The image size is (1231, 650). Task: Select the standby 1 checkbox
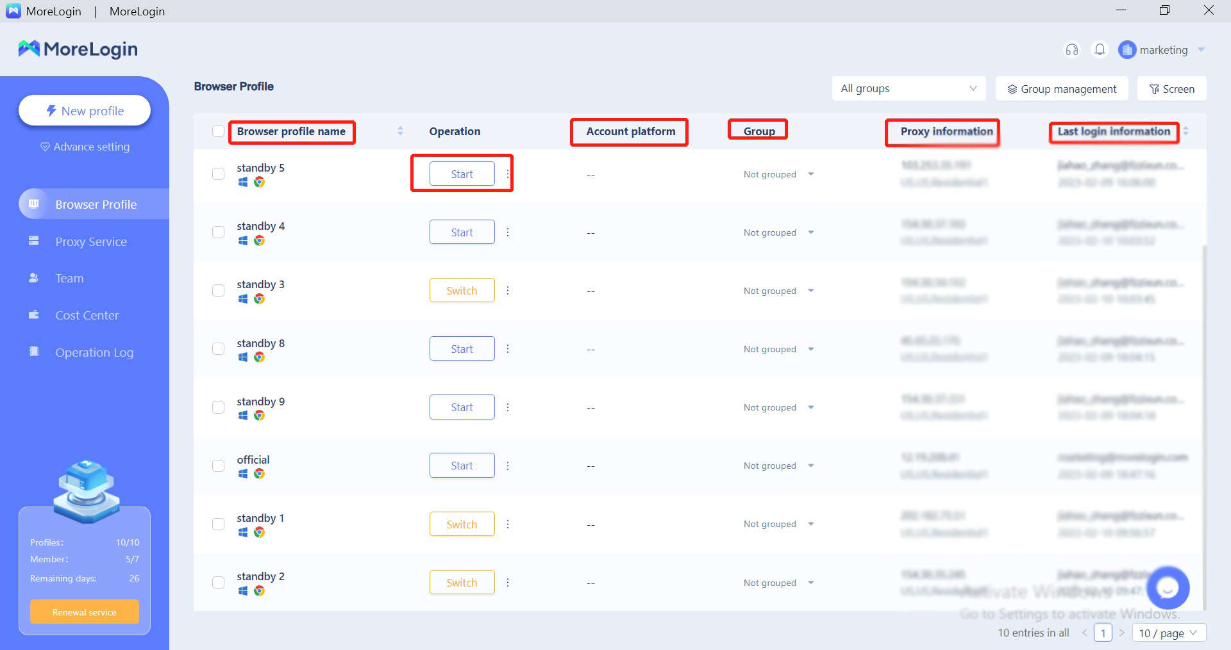[x=218, y=524]
